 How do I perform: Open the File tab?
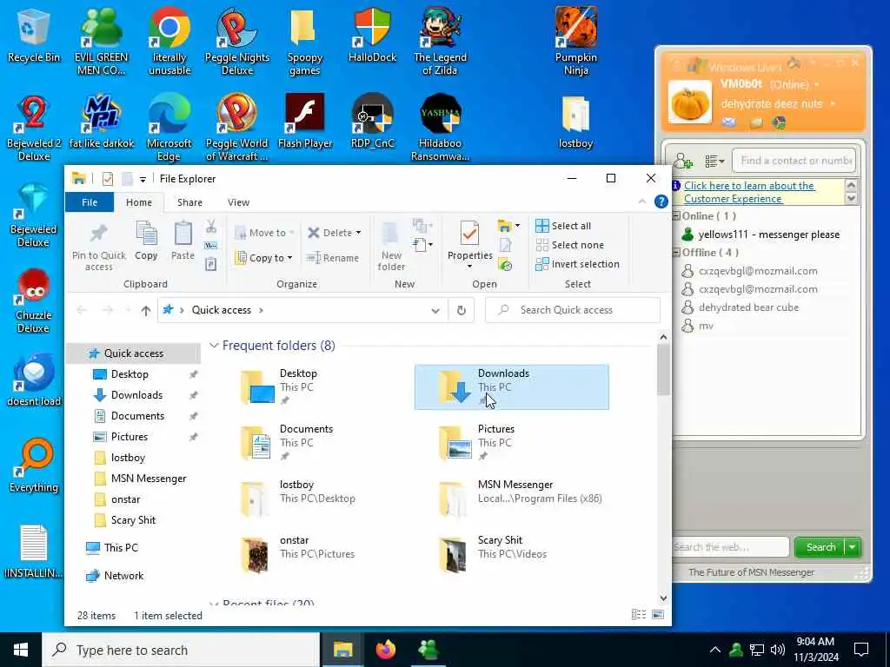(x=90, y=202)
